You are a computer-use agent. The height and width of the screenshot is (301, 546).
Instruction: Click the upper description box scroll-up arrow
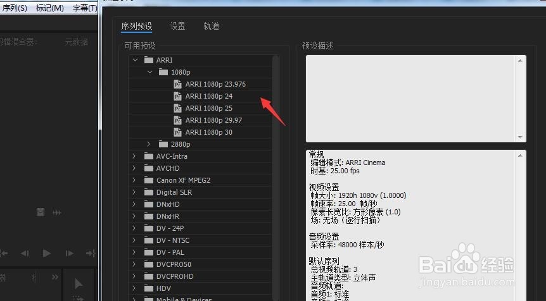tap(520, 61)
